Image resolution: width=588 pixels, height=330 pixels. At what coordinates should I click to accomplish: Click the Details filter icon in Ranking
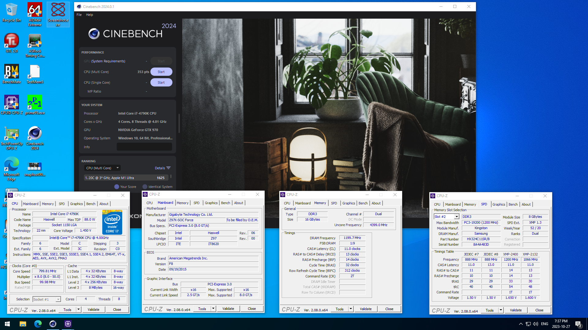[168, 168]
